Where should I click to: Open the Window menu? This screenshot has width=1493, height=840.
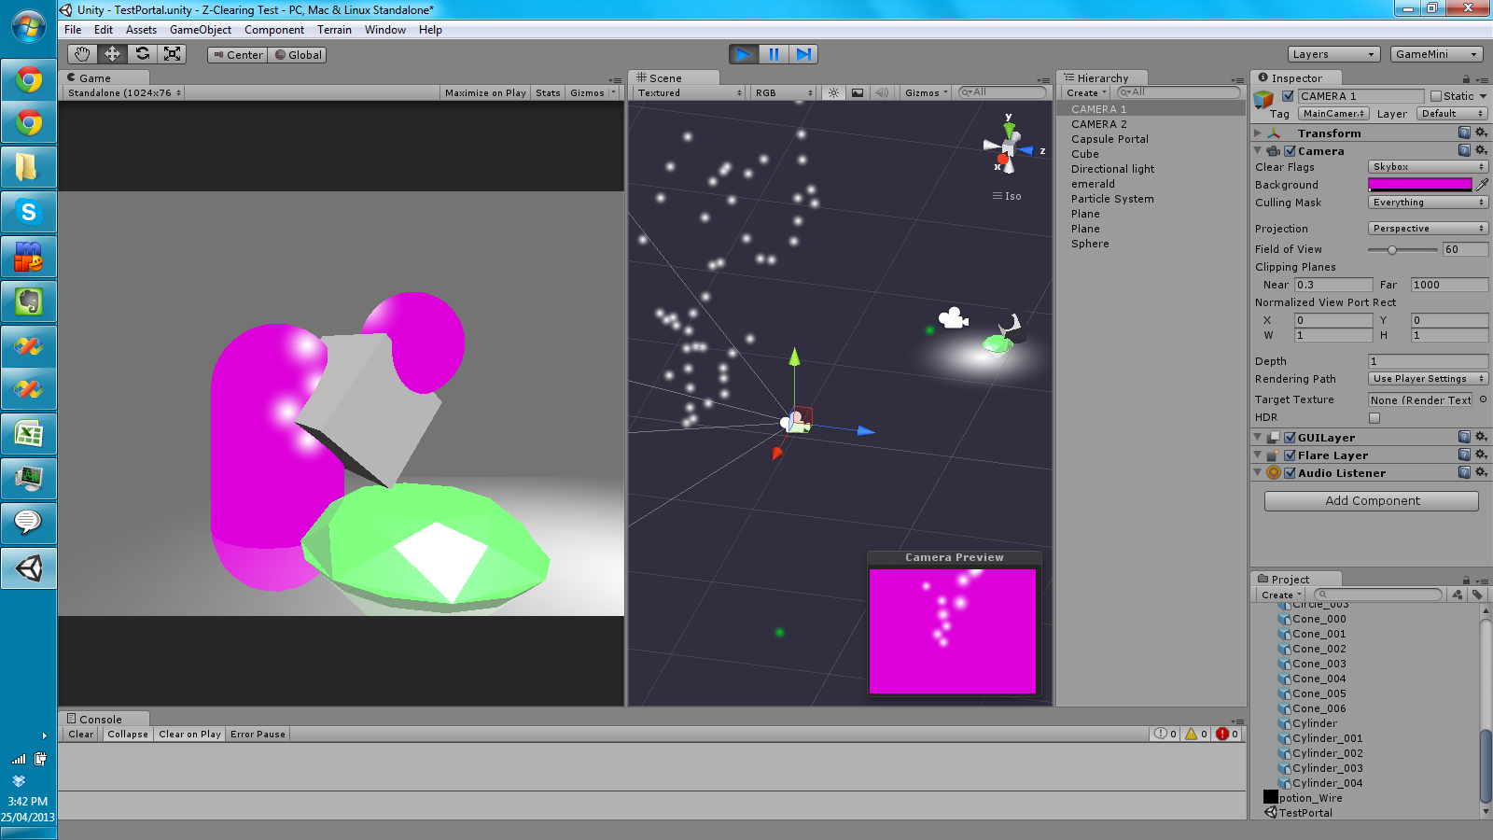[384, 30]
